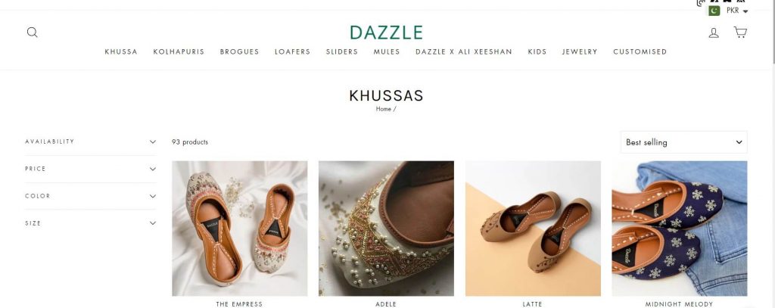Open the account login icon
Screen dimensions: 775x308
coord(714,33)
